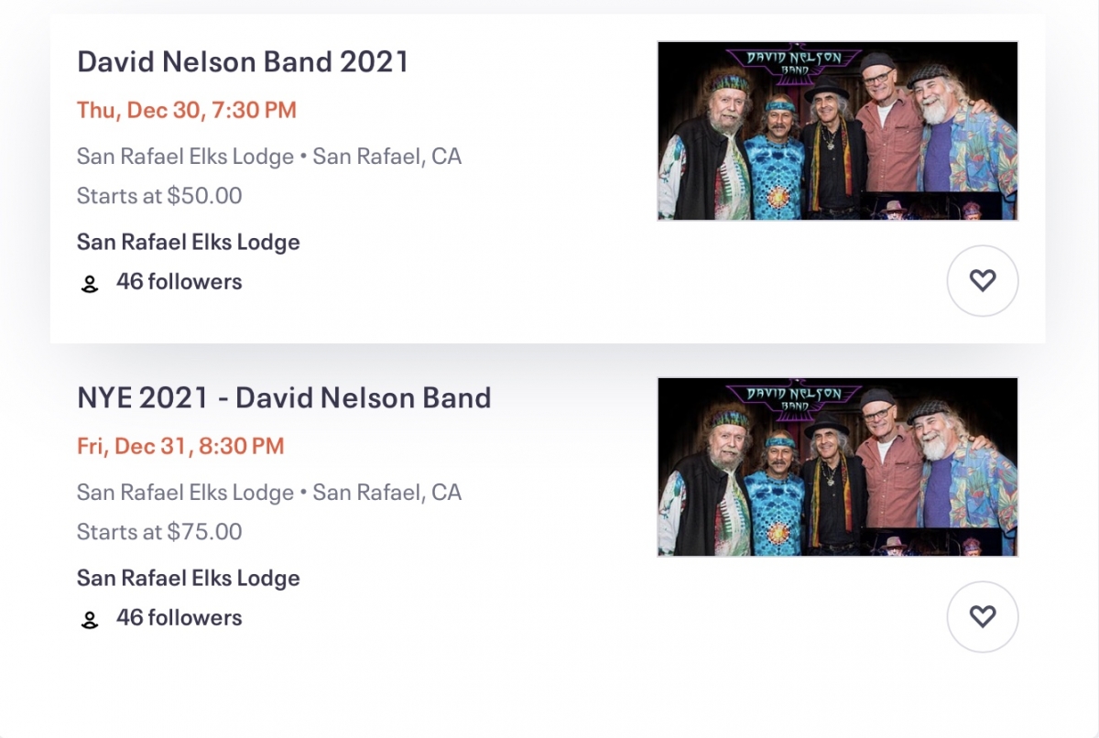This screenshot has height=738, width=1099.
Task: Click the empty area between the NYE 2021 followers text and heart
Action: click(x=595, y=618)
